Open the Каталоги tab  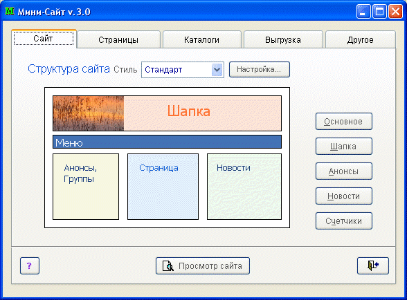pyautogui.click(x=201, y=39)
